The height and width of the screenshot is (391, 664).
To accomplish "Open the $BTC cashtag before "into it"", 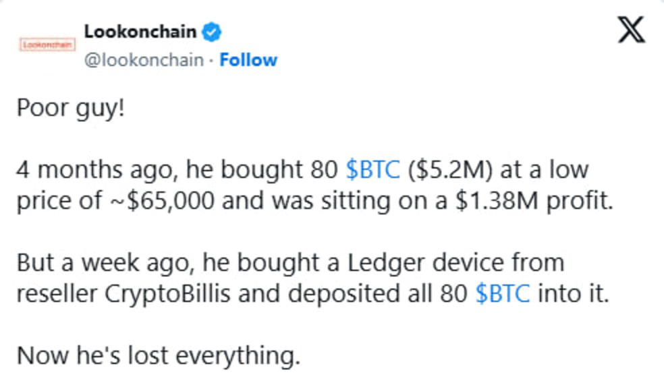I will [502, 293].
